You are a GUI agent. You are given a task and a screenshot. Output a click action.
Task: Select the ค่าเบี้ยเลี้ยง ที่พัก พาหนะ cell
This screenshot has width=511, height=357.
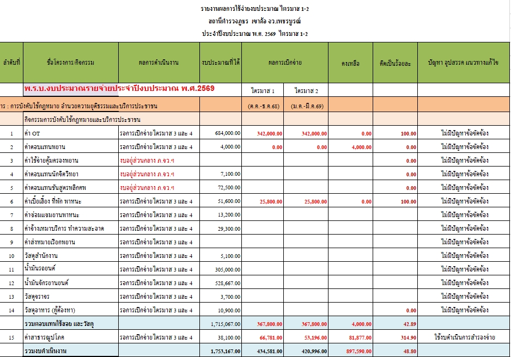click(71, 201)
